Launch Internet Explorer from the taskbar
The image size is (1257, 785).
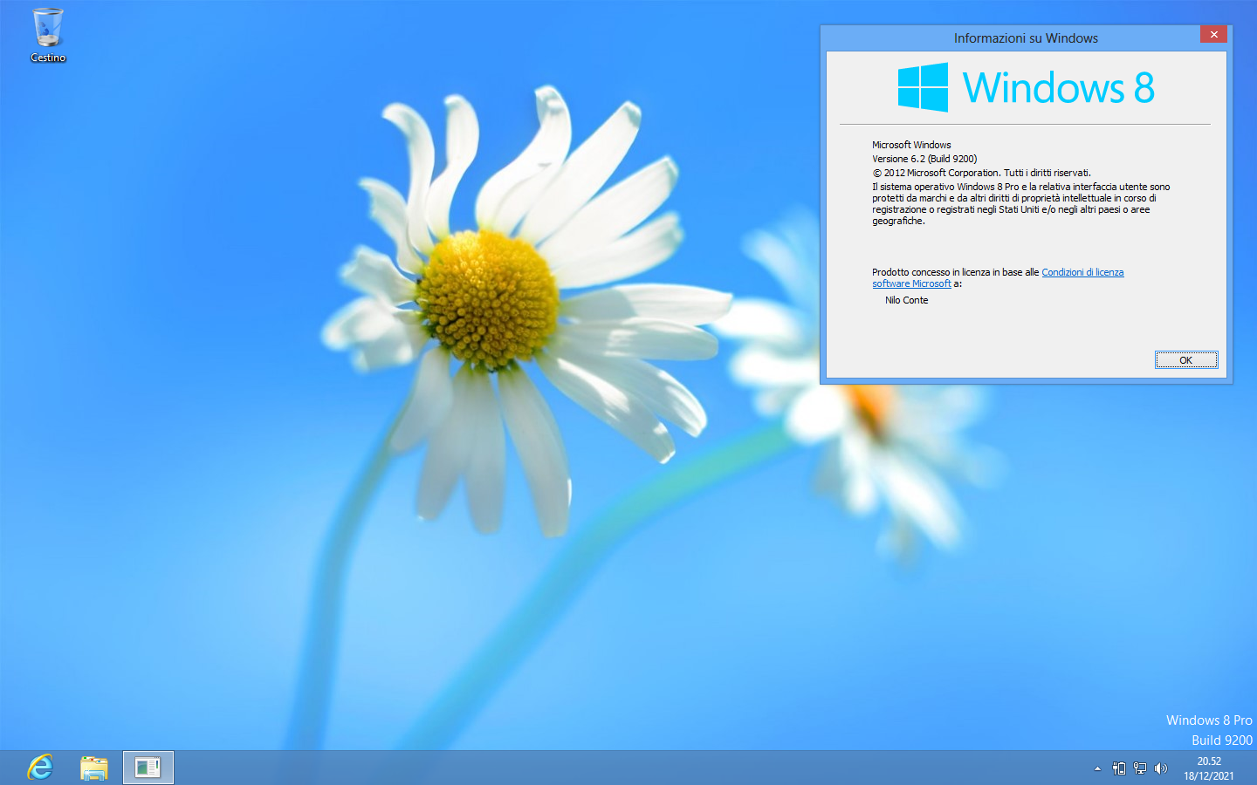click(x=40, y=768)
